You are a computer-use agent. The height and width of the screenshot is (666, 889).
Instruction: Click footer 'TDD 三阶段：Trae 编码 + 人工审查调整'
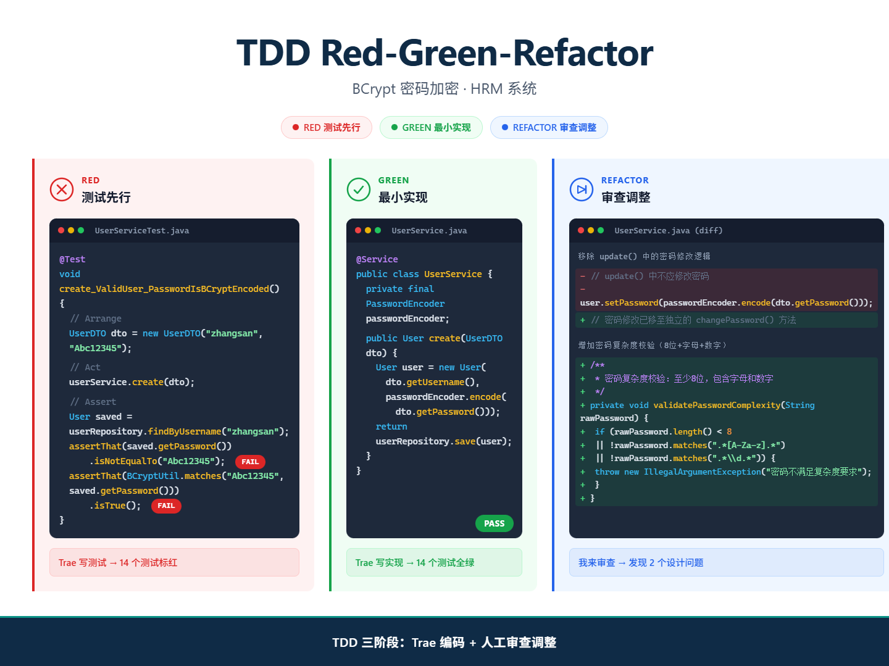click(x=444, y=643)
